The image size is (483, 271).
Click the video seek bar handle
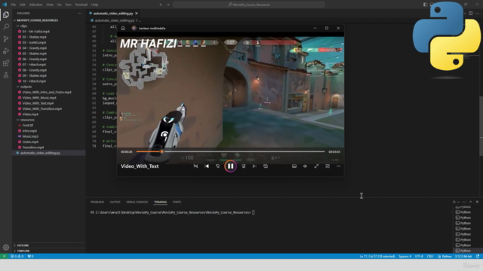162,151
